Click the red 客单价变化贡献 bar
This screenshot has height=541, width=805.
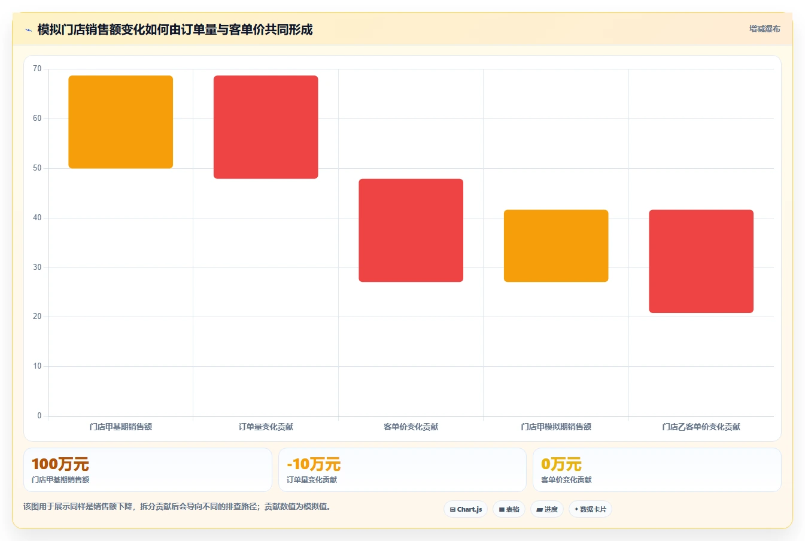[411, 230]
